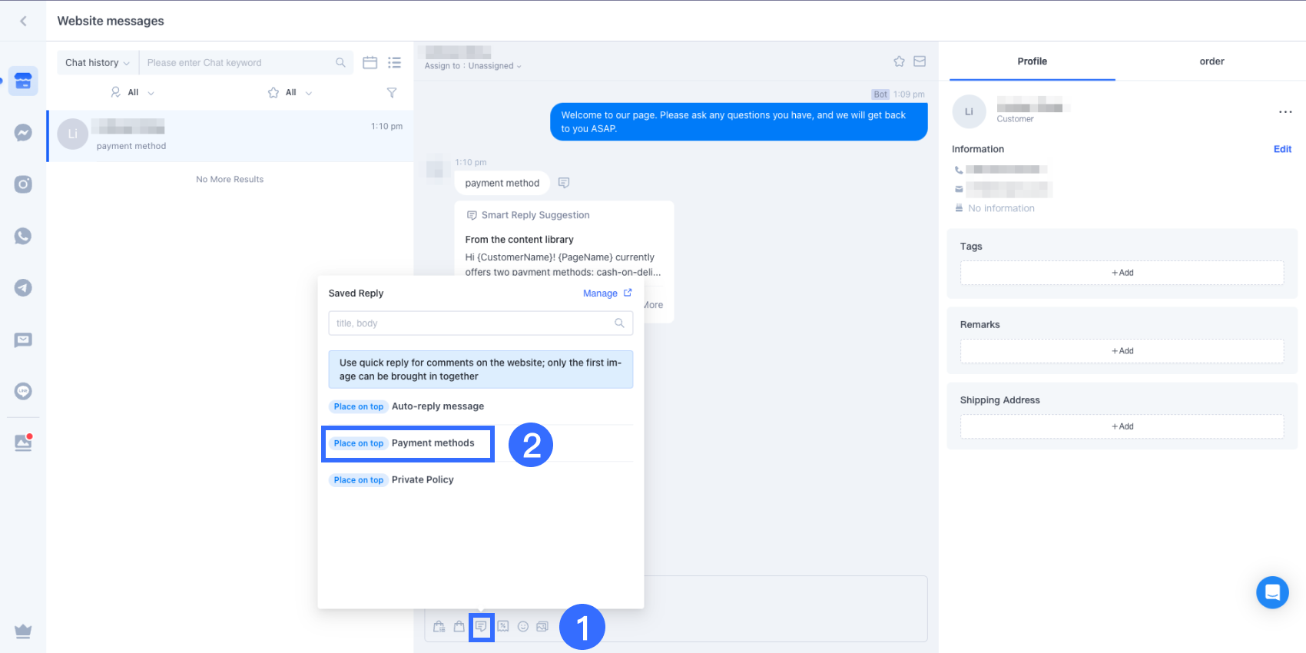
Task: Switch the chat list view layout
Action: 394,62
